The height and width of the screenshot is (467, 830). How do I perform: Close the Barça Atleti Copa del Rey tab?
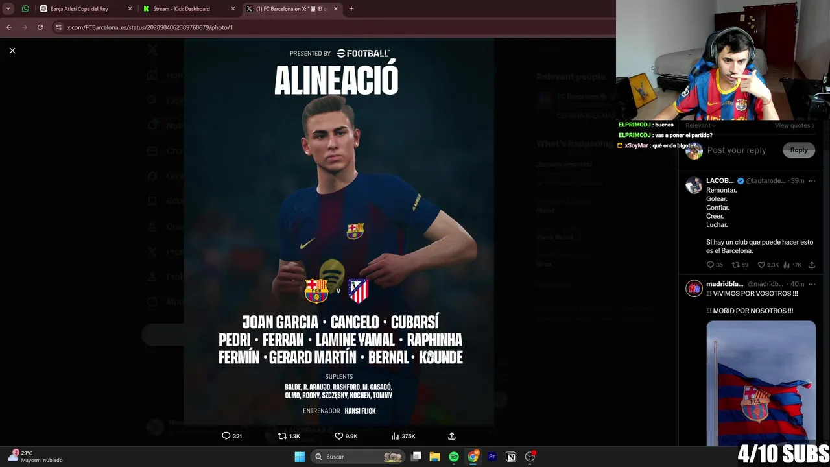point(130,9)
